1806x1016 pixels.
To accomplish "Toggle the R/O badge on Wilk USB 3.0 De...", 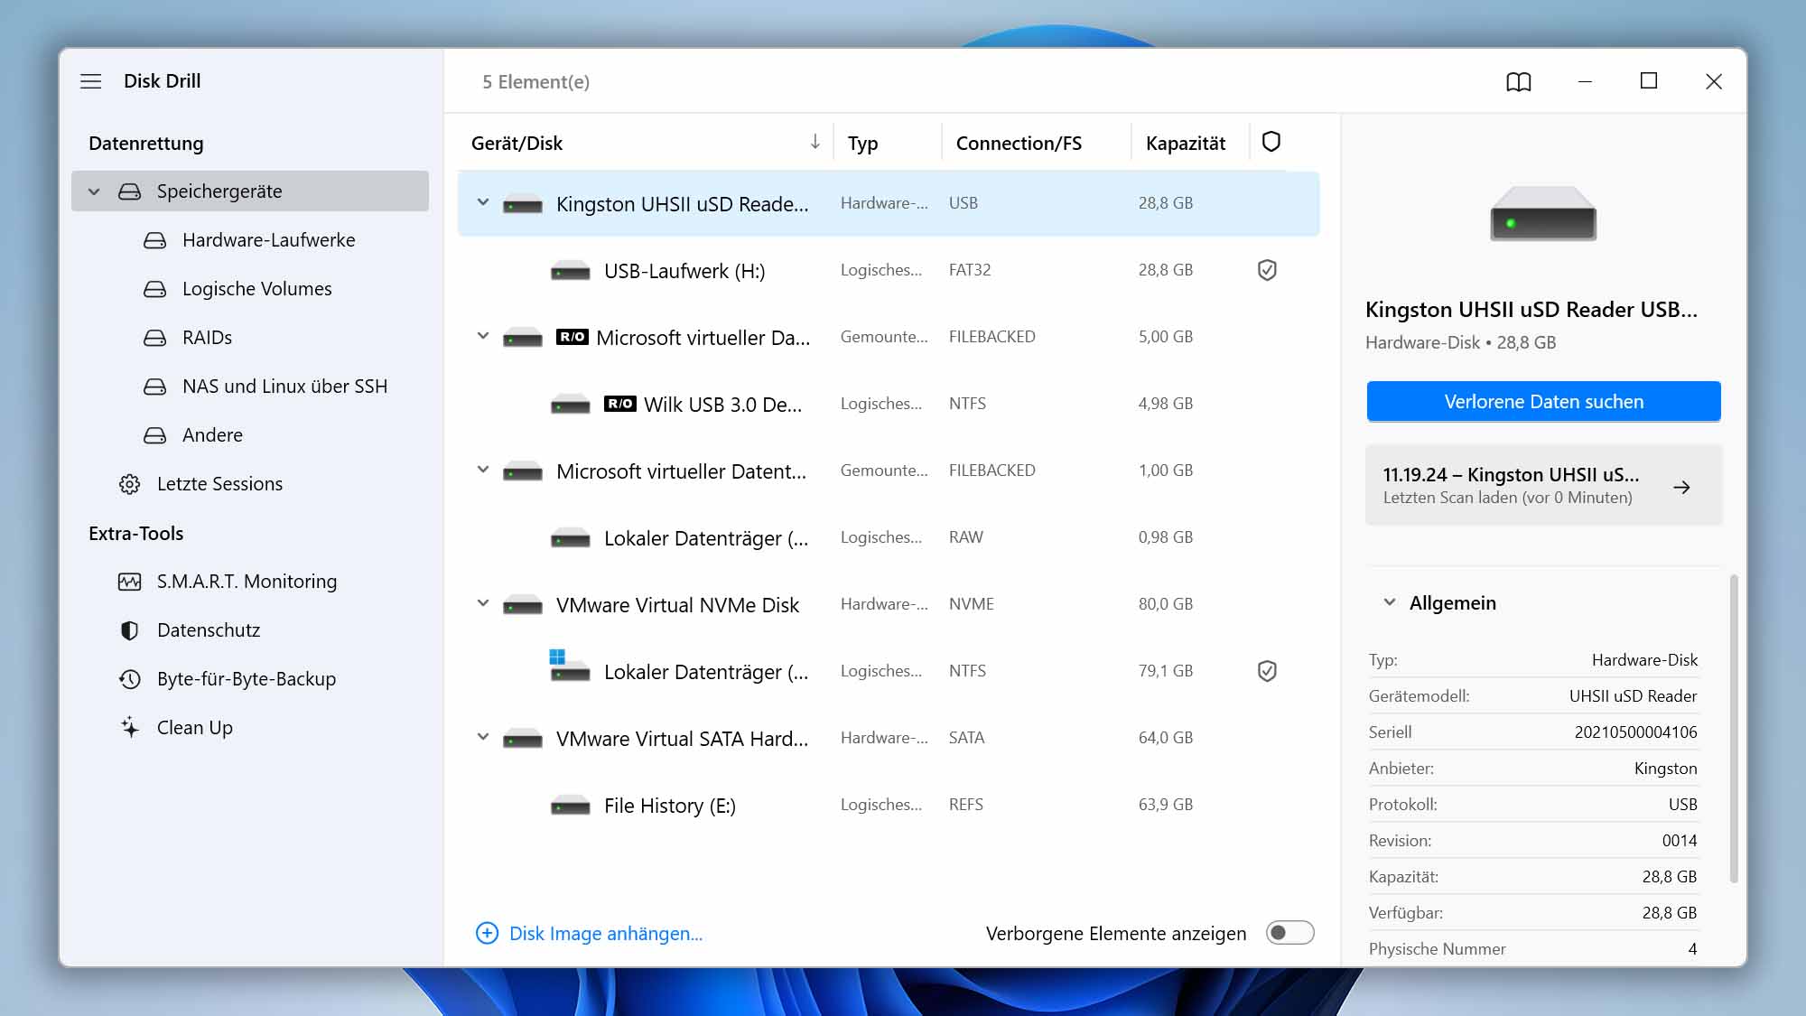I will pos(620,405).
